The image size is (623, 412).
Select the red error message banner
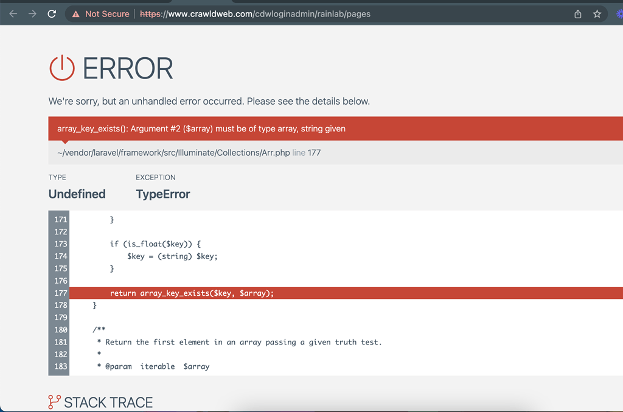click(x=201, y=128)
